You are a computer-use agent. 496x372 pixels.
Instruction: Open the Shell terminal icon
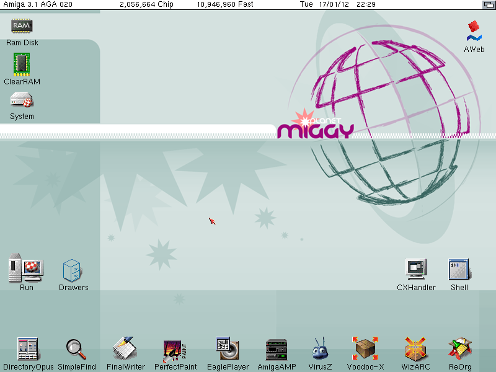click(459, 269)
